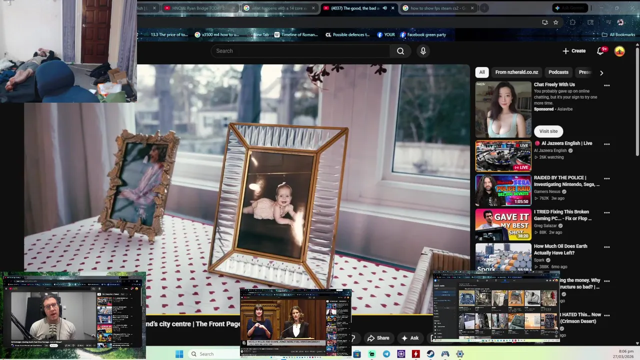This screenshot has width=640, height=360.
Task: Open the game controller app on taskbar
Action: tap(445, 354)
